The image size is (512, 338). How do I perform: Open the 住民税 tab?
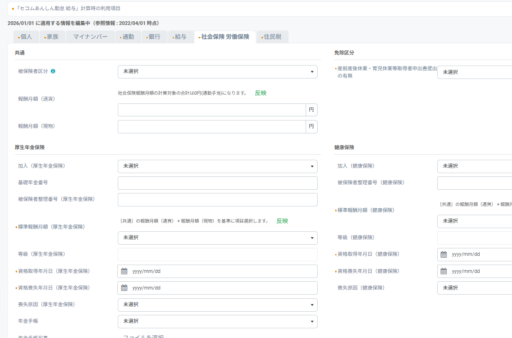point(272,37)
